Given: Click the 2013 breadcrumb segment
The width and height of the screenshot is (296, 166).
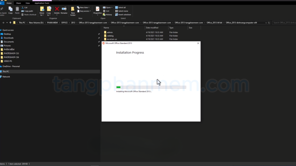Looking at the screenshot, I should point(73,22).
